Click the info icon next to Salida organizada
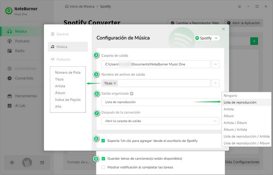The image size is (273, 175). pos(132,94)
